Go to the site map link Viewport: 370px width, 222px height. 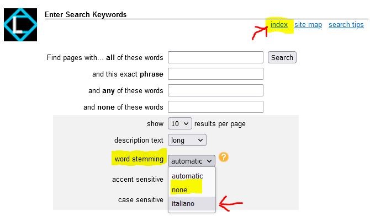[308, 25]
